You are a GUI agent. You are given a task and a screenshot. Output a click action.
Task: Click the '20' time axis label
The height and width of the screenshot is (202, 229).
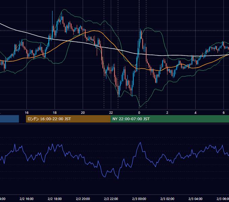tap(83, 113)
